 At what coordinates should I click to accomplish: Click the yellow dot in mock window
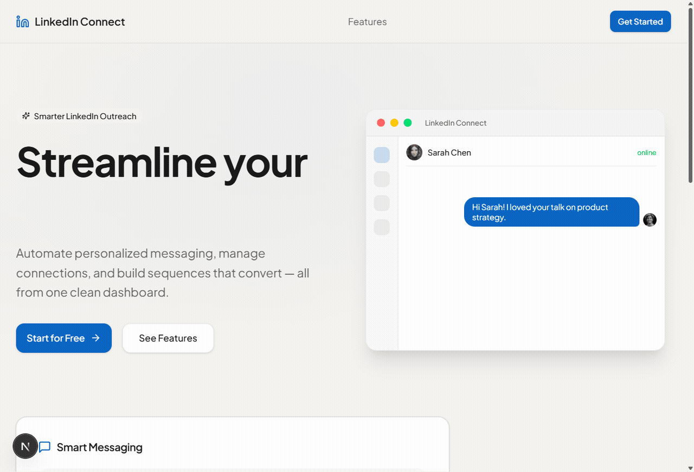(x=394, y=123)
